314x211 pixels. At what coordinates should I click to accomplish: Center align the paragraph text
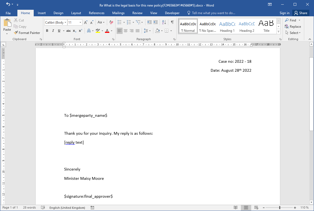click(x=126, y=31)
